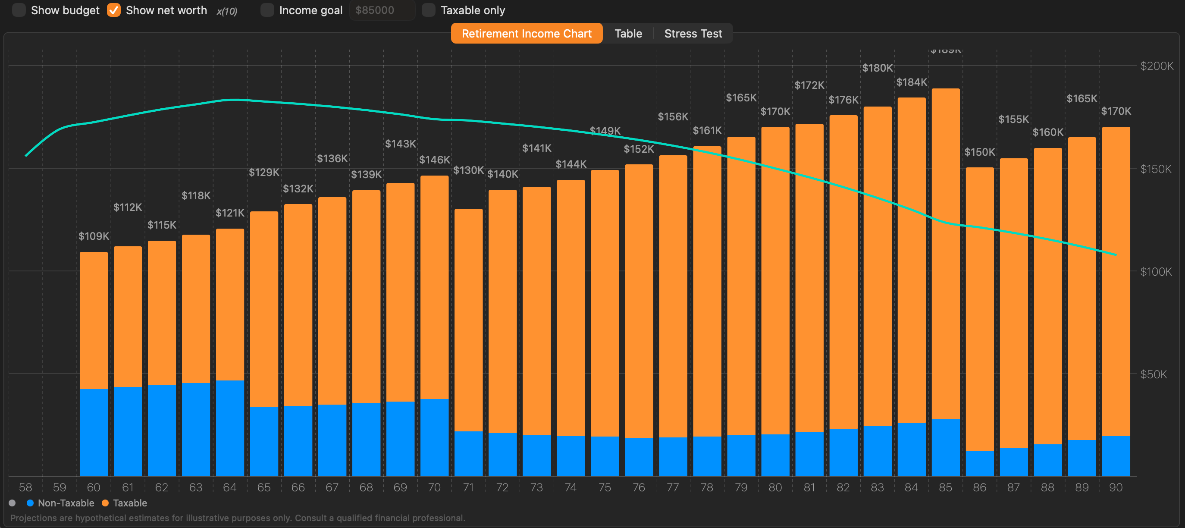This screenshot has height=528, width=1185.
Task: Click the blue Non-Taxable legend dot
Action: click(x=30, y=503)
